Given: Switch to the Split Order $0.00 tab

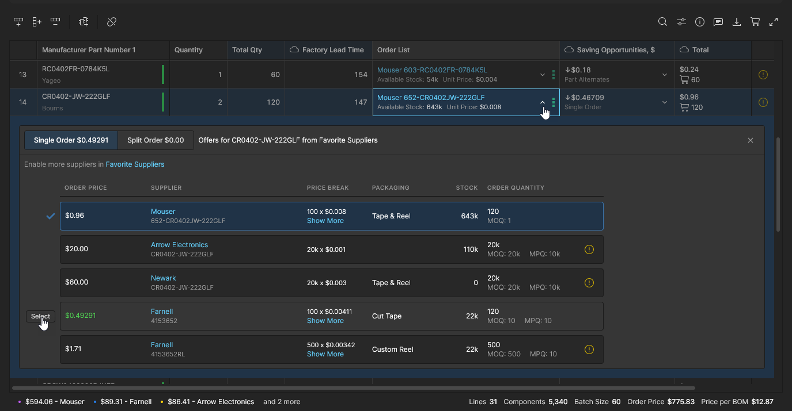Looking at the screenshot, I should pyautogui.click(x=156, y=140).
